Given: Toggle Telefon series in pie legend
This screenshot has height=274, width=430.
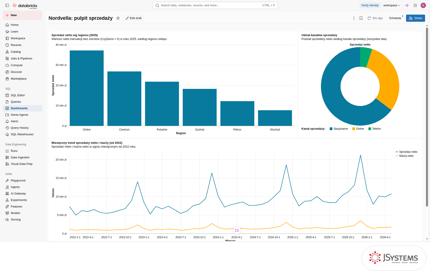Looking at the screenshot, I should [x=375, y=129].
